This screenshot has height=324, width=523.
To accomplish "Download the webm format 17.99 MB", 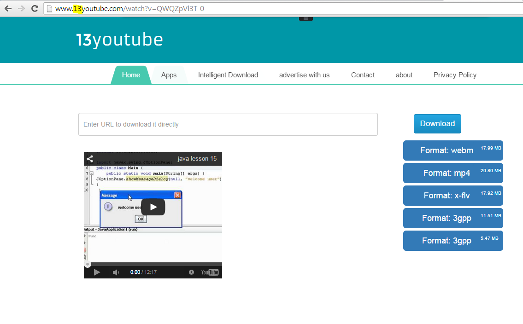I will [453, 150].
